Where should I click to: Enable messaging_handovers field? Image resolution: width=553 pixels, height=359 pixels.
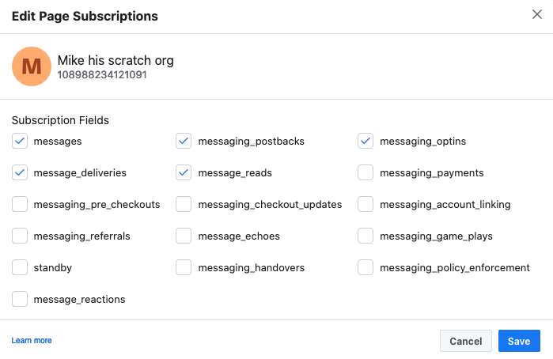[184, 267]
